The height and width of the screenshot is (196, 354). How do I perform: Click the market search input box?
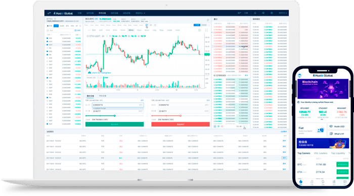60,30
